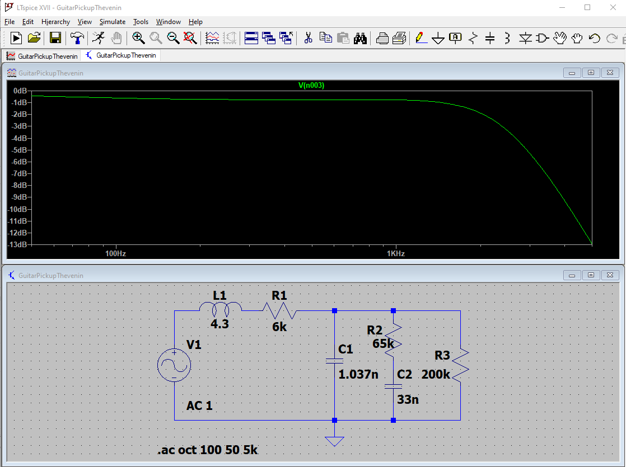Screen dimensions: 626x467
Task: Click the Zoom In magnifier icon
Action: 138,38
